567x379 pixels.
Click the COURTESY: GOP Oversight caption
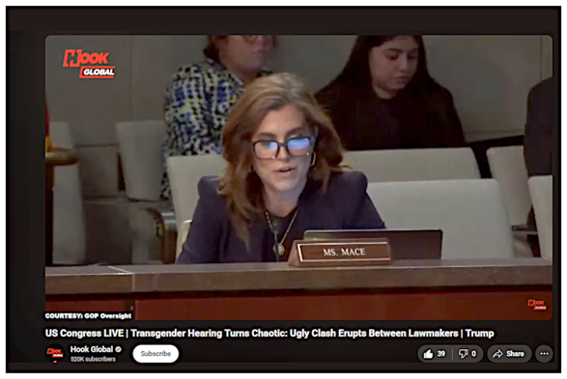[x=88, y=316]
